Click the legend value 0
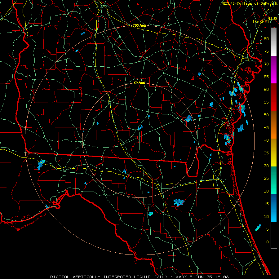The height and width of the screenshot is (279, 279). click(268, 242)
